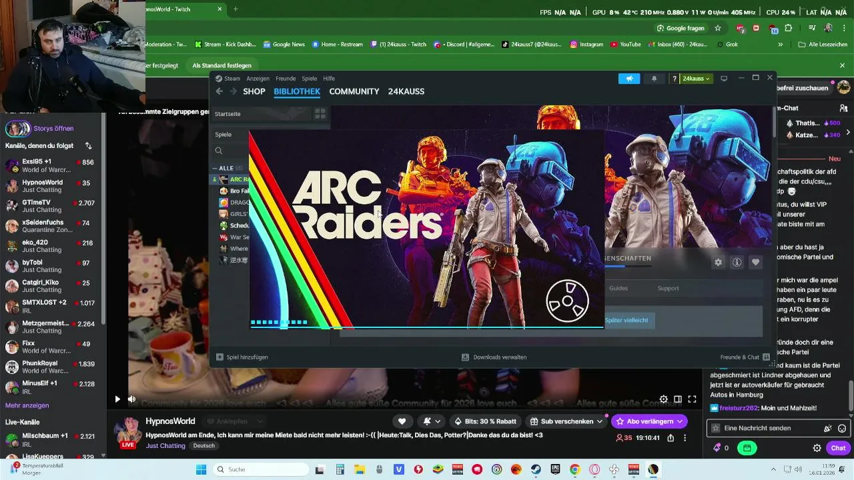Expand Spiele filter dropdown in Steam
854x480 pixels.
pos(230,135)
